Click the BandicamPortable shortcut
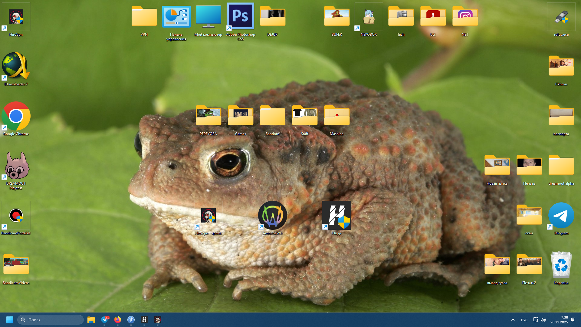Image resolution: width=581 pixels, height=327 pixels. point(16,216)
